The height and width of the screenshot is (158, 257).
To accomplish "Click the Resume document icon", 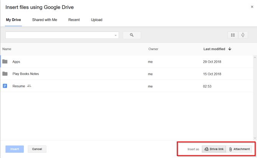I will click(x=5, y=86).
